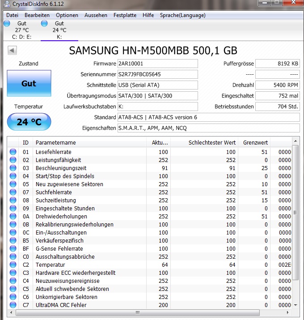
Task: Click the Drehzahl value 5400 RPM
Action: 278,85
